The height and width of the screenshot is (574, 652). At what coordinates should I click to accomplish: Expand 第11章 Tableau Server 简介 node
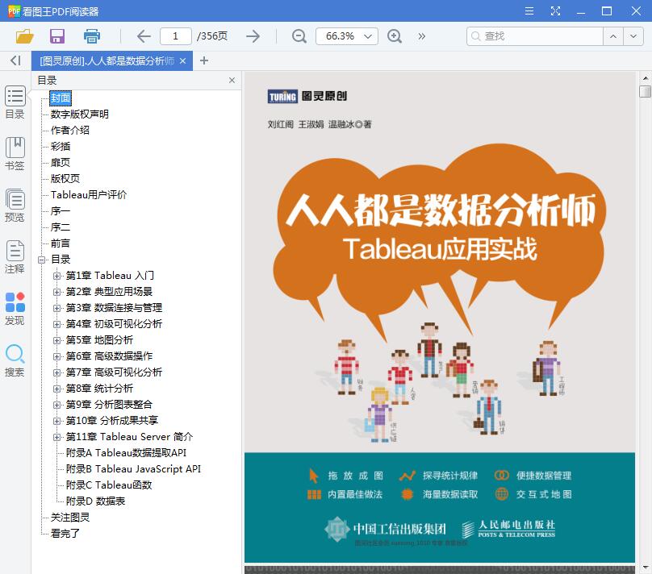click(x=56, y=437)
